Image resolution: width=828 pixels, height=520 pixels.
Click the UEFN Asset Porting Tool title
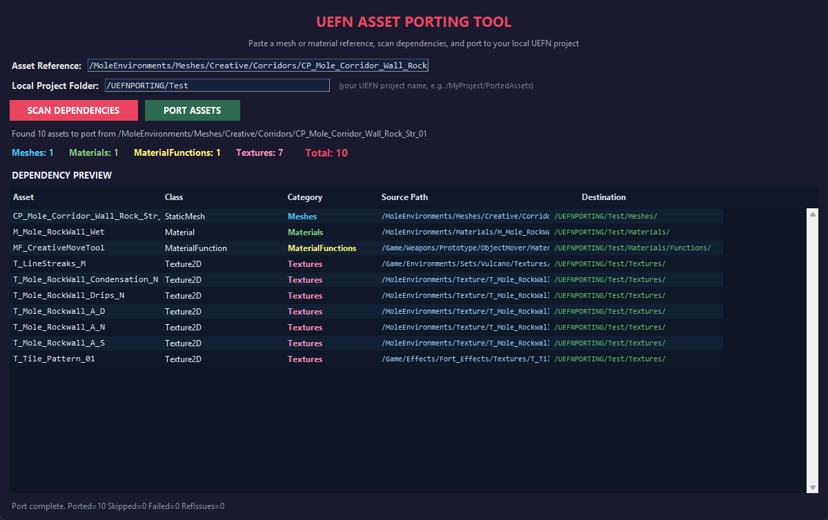(x=414, y=22)
